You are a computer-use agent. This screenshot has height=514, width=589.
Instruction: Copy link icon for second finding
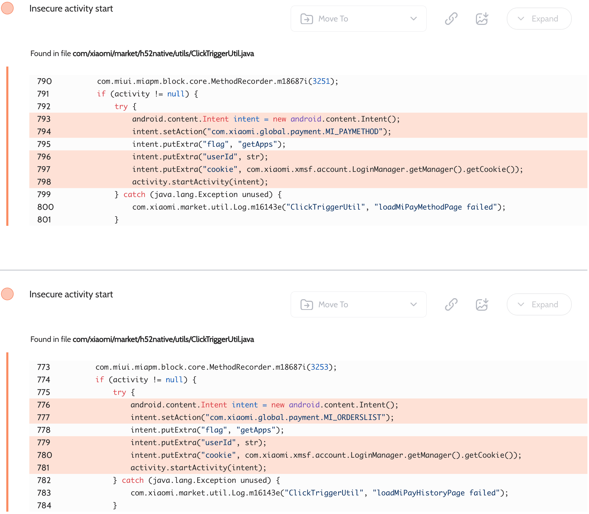(x=451, y=304)
